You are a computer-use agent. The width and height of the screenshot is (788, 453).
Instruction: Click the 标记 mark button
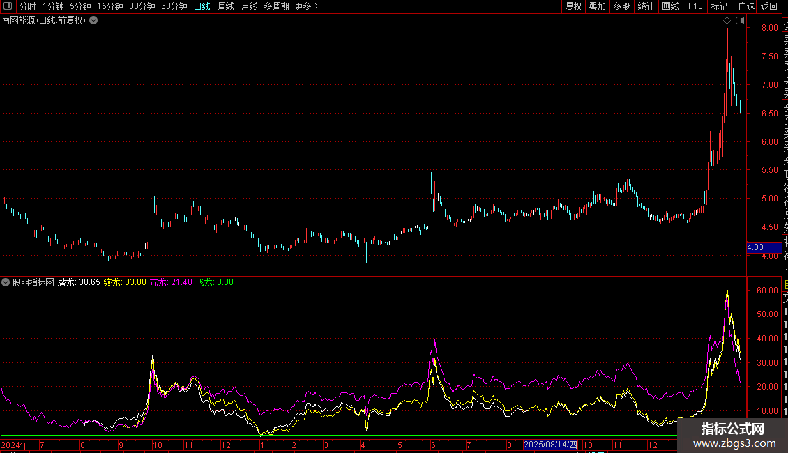[x=719, y=6]
